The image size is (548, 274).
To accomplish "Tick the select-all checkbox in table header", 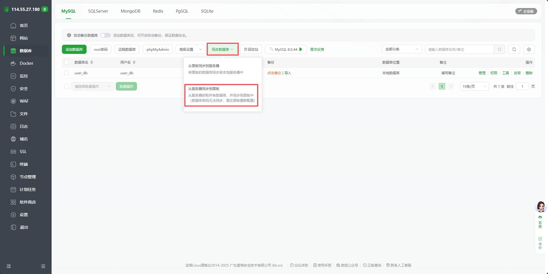I will point(66,62).
